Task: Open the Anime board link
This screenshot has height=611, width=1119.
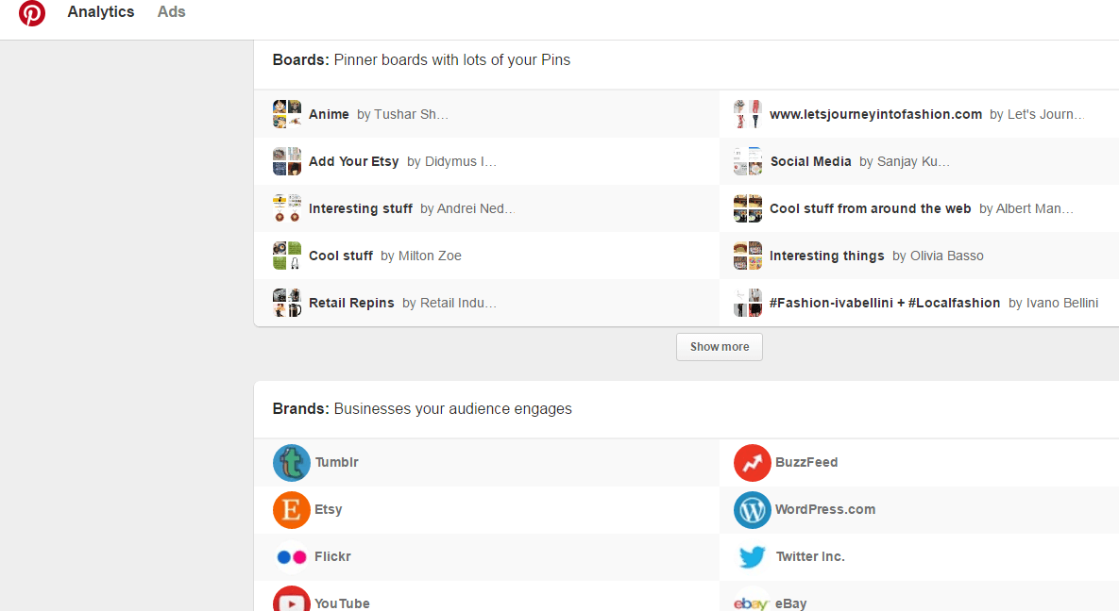Action: [329, 114]
